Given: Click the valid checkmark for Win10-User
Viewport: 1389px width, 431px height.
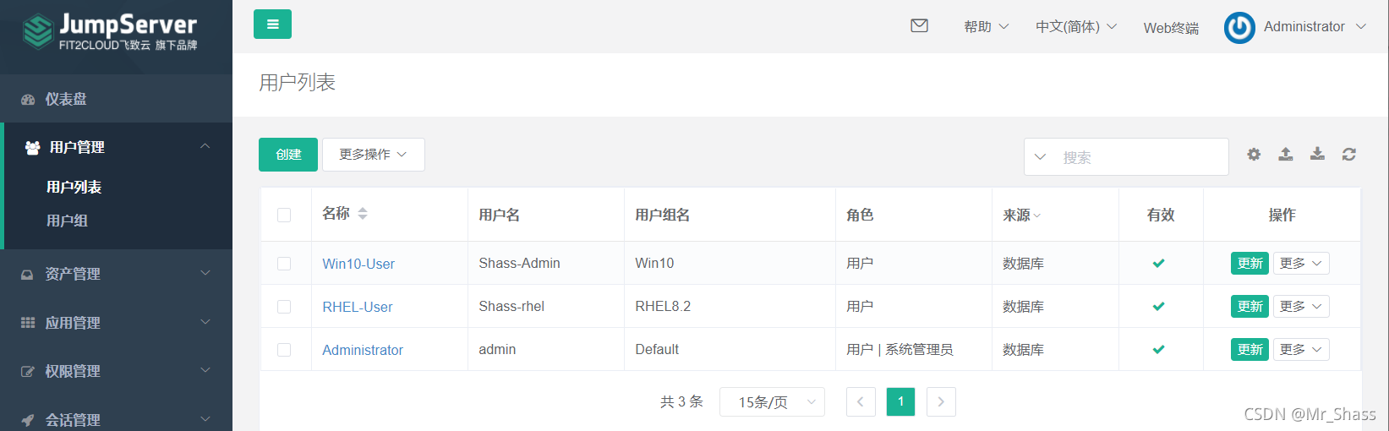Looking at the screenshot, I should tap(1159, 264).
